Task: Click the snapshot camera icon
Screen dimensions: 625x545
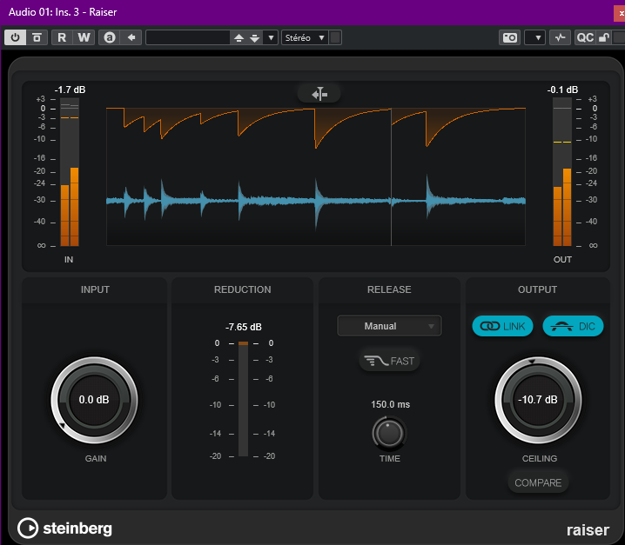Action: (x=509, y=37)
